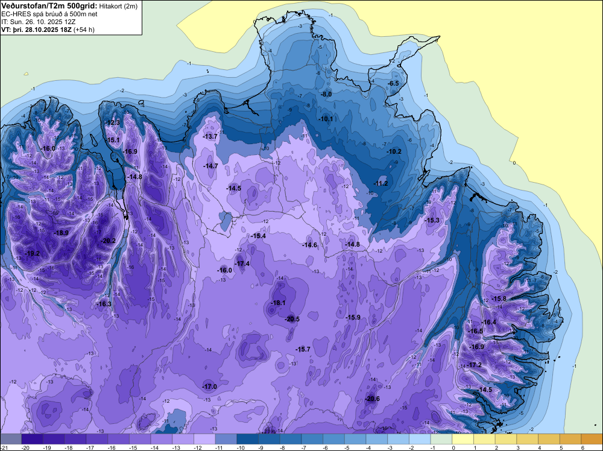The image size is (603, 451).
Task: Click the -20.6 temperature label
Action: click(372, 399)
